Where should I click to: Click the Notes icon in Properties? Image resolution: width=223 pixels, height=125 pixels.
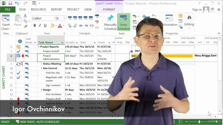click(180, 16)
